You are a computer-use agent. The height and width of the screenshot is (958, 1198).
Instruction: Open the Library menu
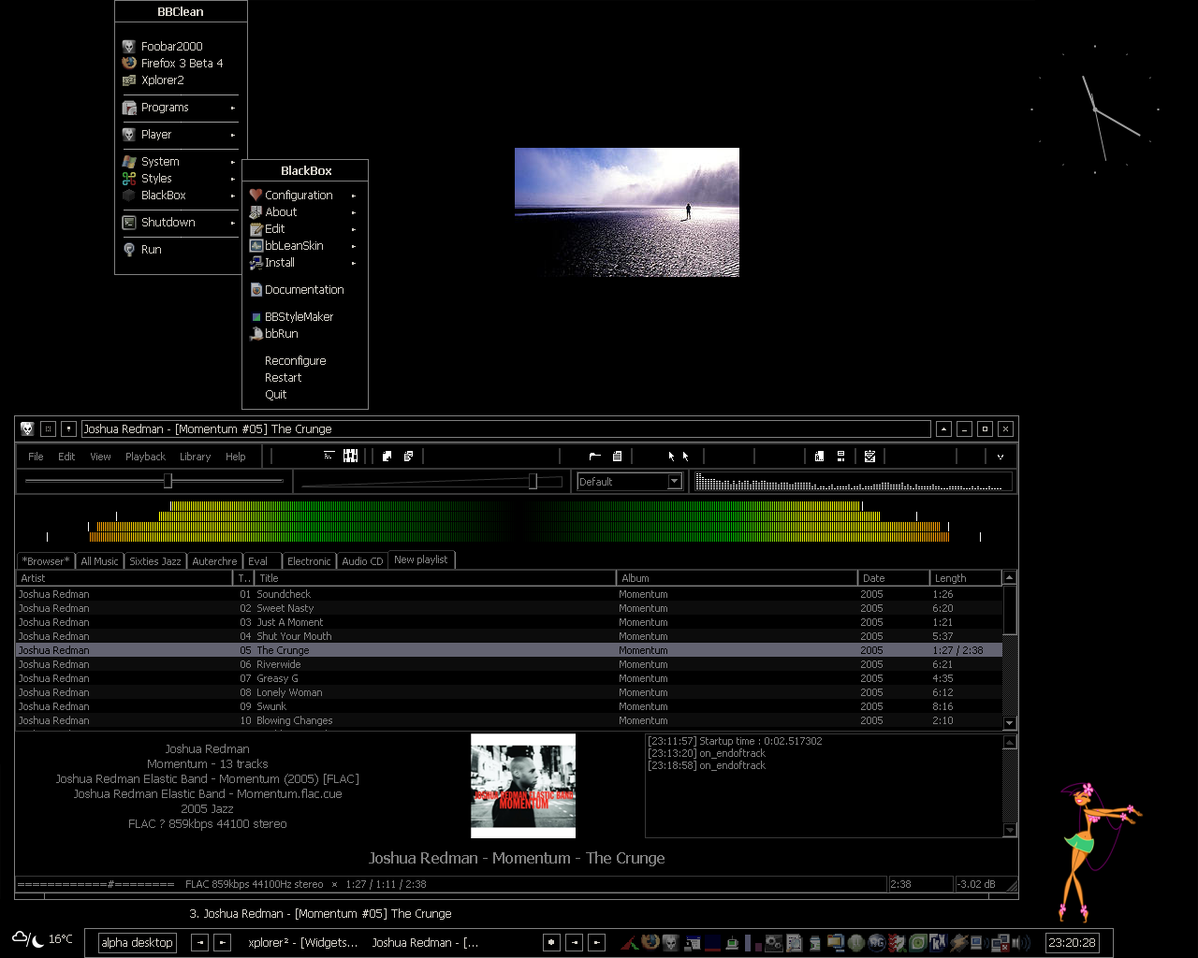click(195, 457)
